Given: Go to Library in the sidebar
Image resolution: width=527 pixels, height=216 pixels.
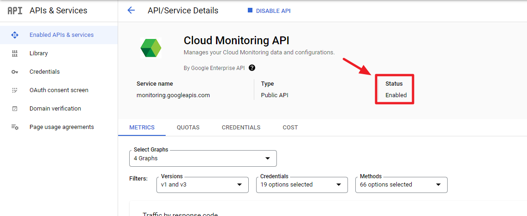Looking at the screenshot, I should pos(39,53).
